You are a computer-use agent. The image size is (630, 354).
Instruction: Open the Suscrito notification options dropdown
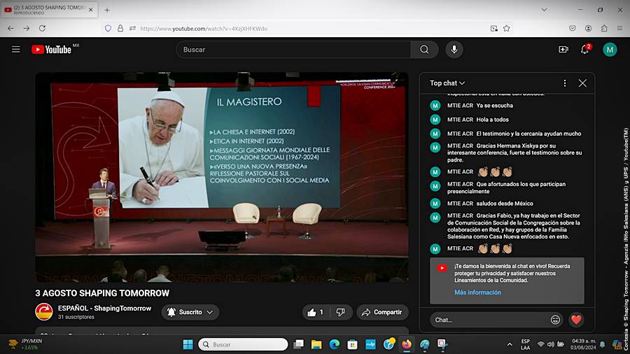coord(190,312)
